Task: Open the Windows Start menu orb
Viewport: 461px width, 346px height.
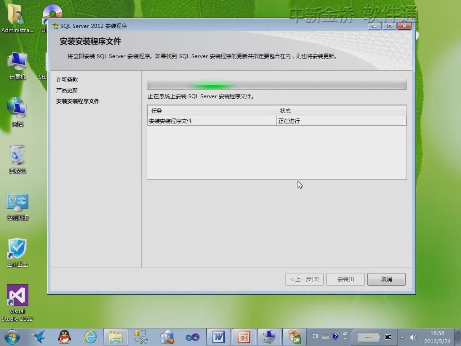Action: click(12, 337)
